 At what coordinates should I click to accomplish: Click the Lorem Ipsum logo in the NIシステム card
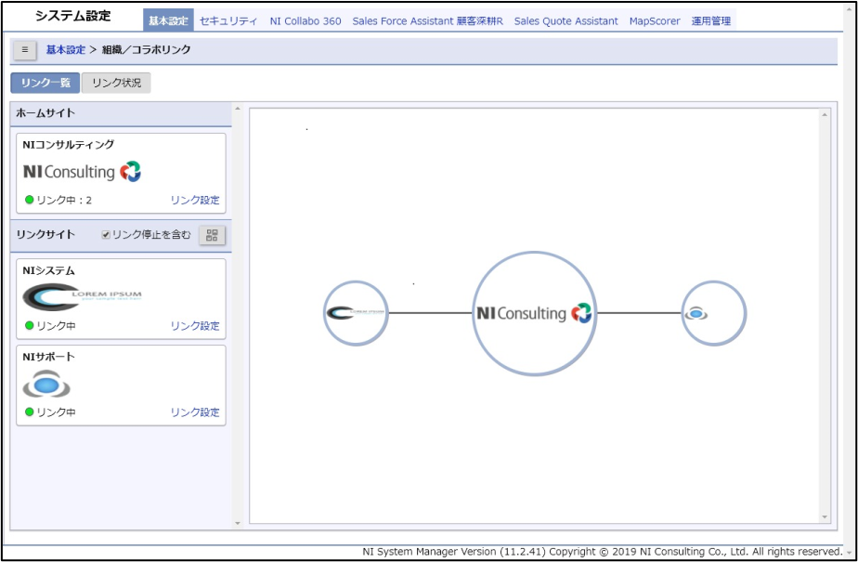pyautogui.click(x=82, y=297)
